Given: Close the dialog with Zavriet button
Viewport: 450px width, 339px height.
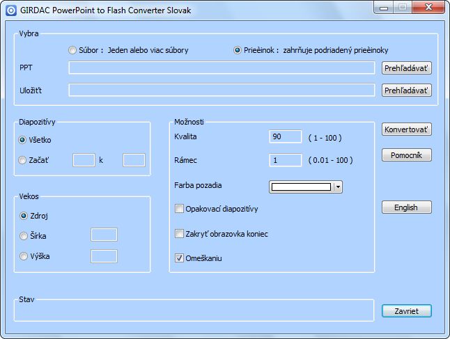Looking at the screenshot, I should point(406,311).
